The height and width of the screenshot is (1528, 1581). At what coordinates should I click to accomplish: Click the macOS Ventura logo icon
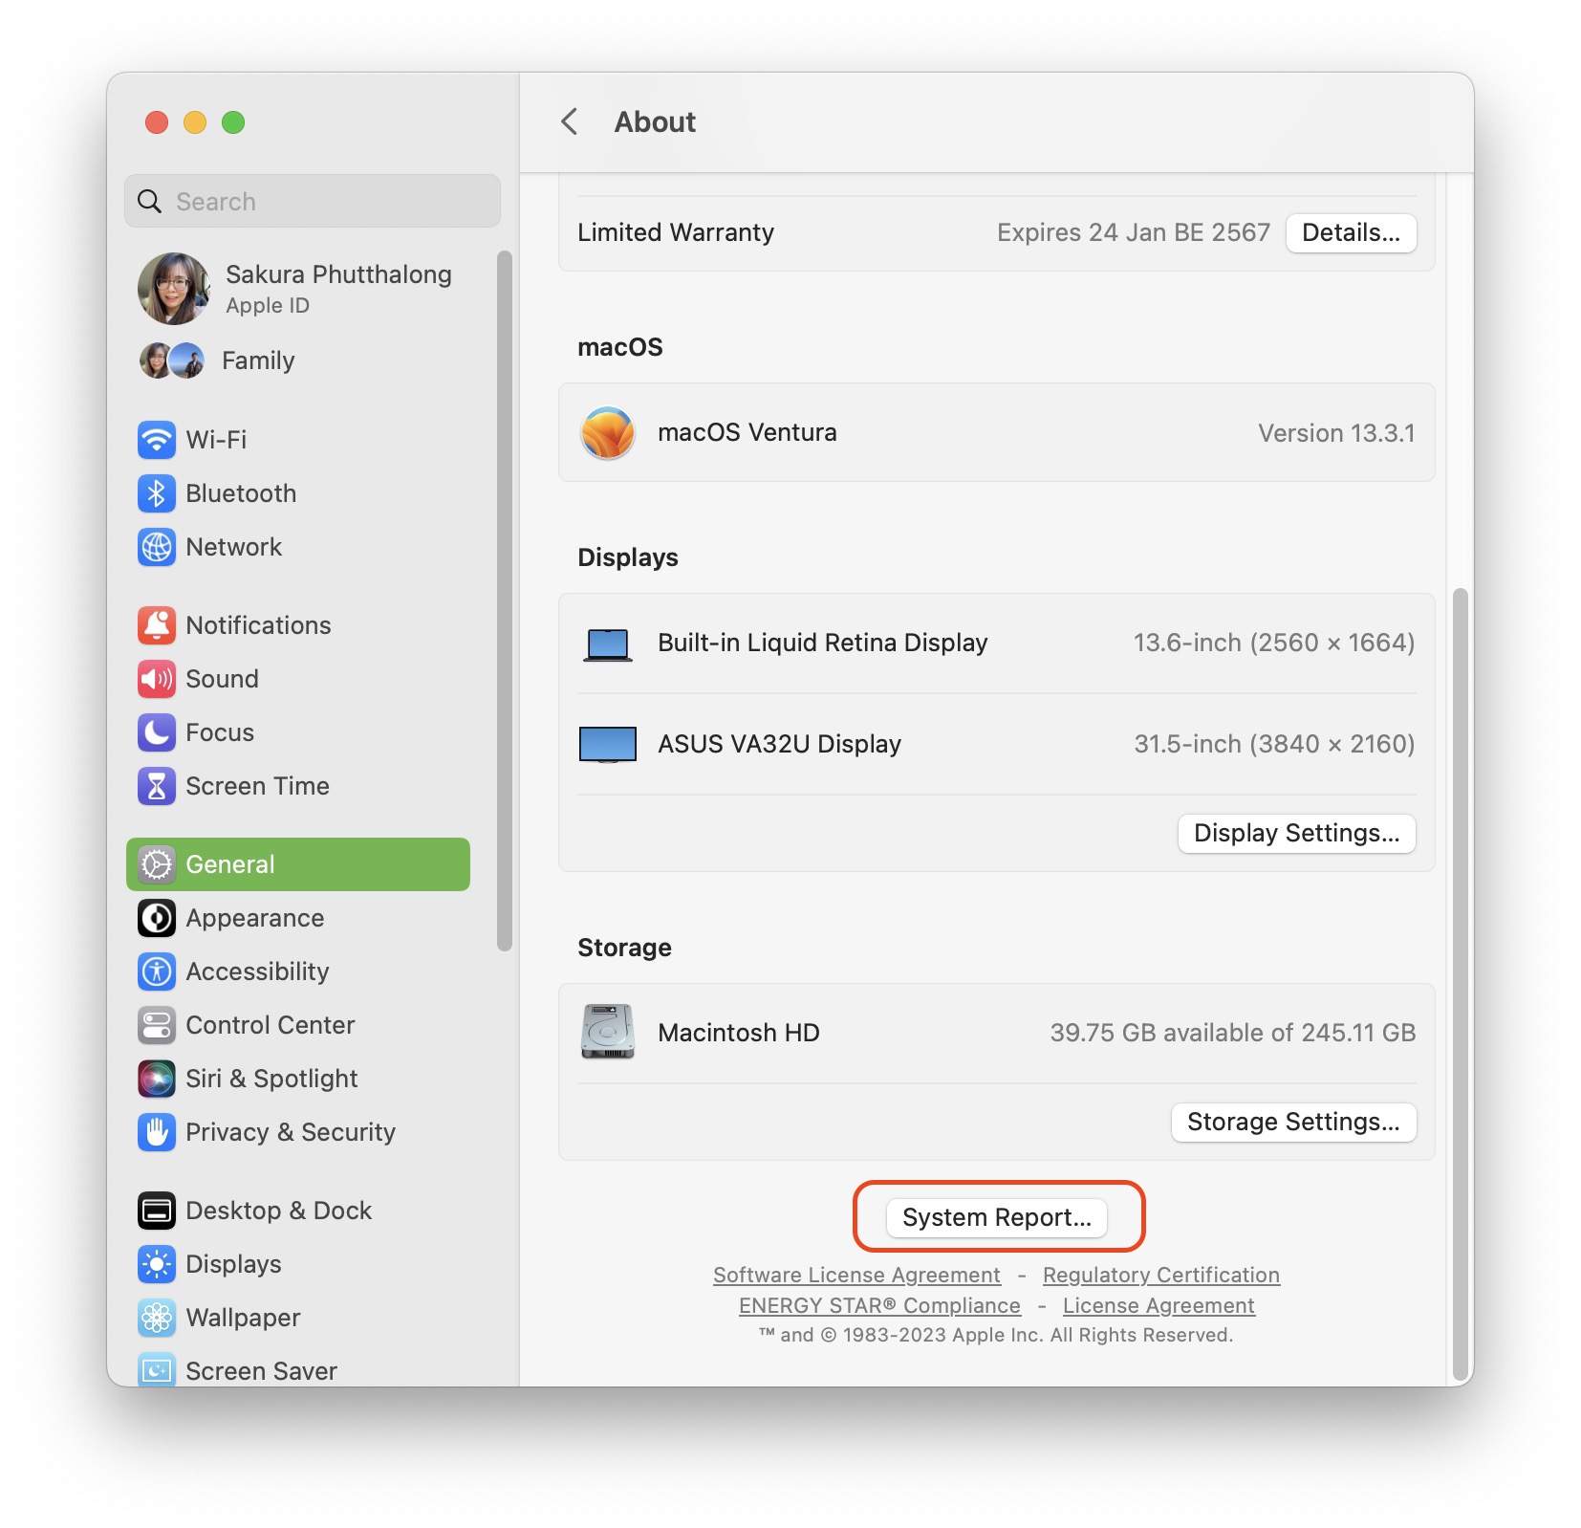click(x=608, y=433)
